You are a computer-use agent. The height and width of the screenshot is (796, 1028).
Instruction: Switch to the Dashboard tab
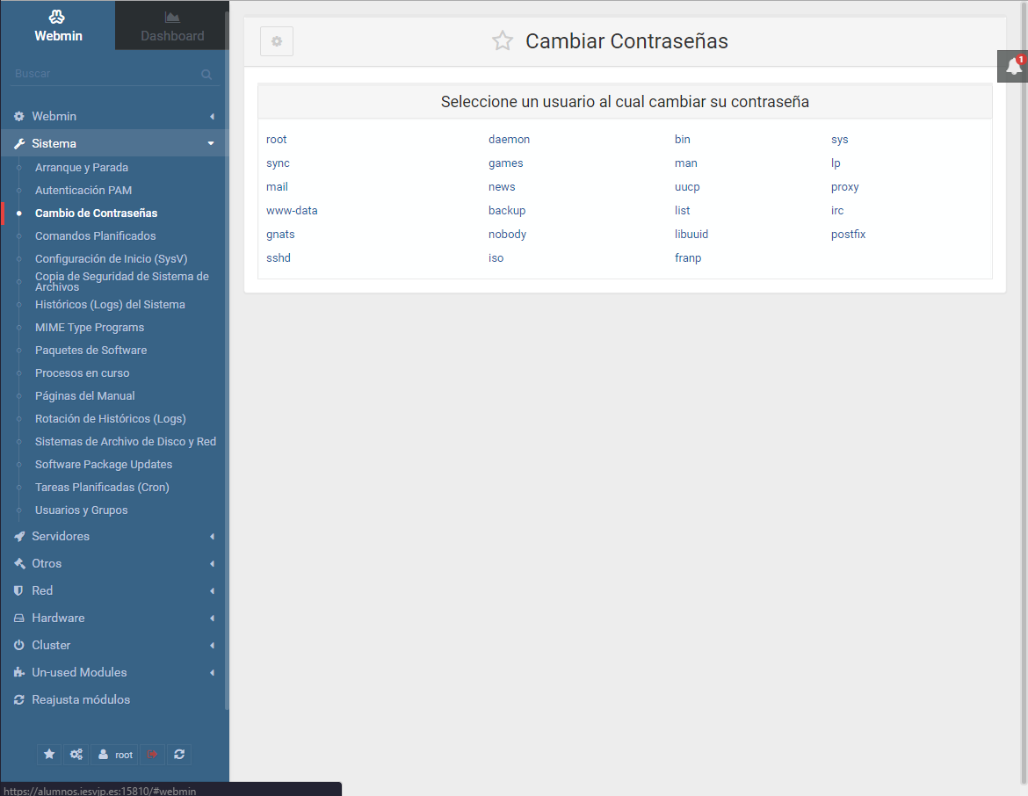tap(172, 25)
